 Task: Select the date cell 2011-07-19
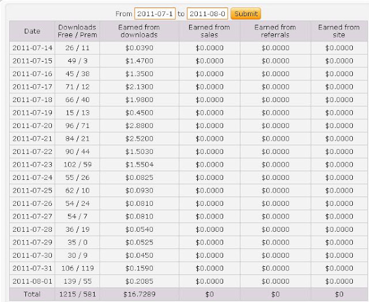[x=32, y=112]
